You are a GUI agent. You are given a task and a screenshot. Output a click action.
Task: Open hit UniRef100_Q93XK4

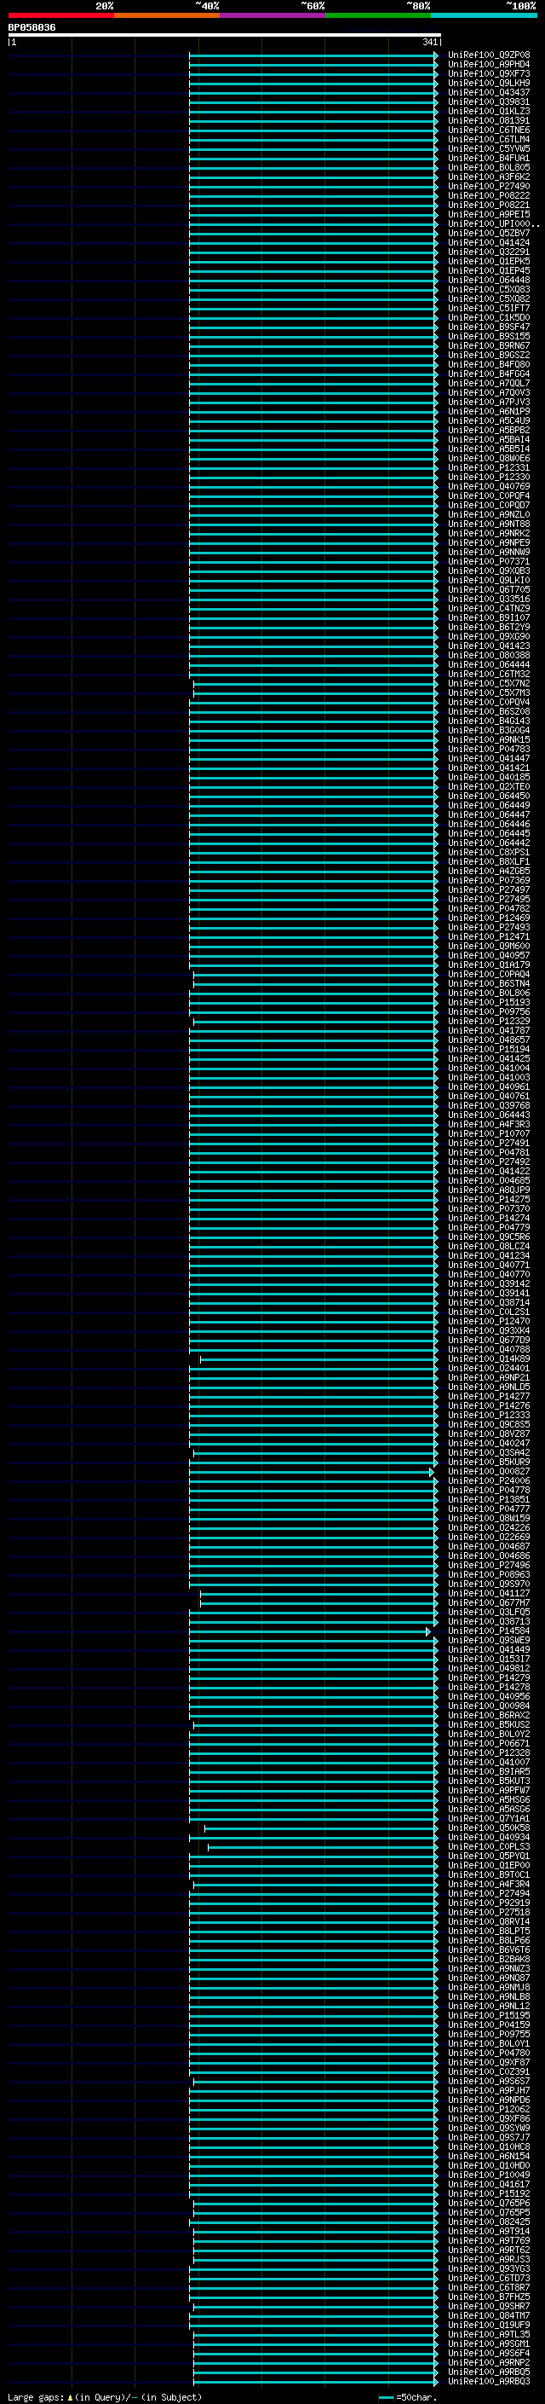488,1331
